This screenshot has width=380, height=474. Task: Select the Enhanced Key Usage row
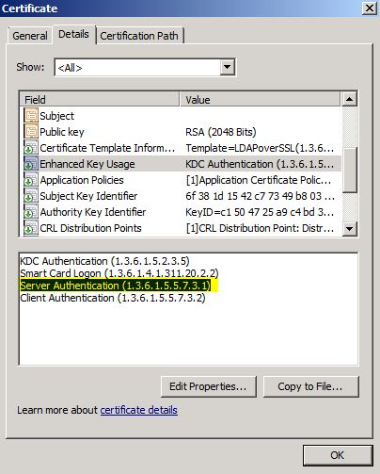[x=181, y=164]
